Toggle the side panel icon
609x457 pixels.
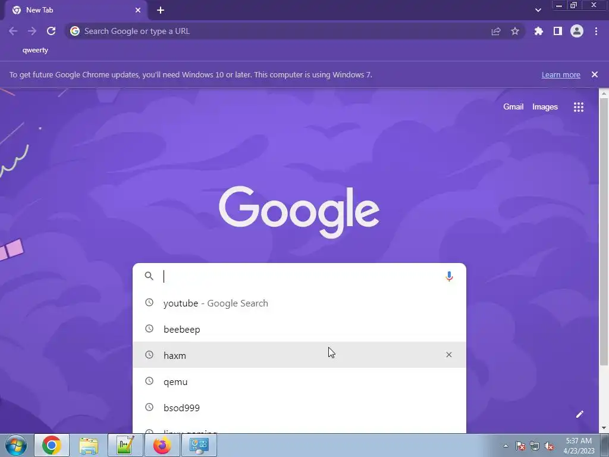tap(558, 31)
